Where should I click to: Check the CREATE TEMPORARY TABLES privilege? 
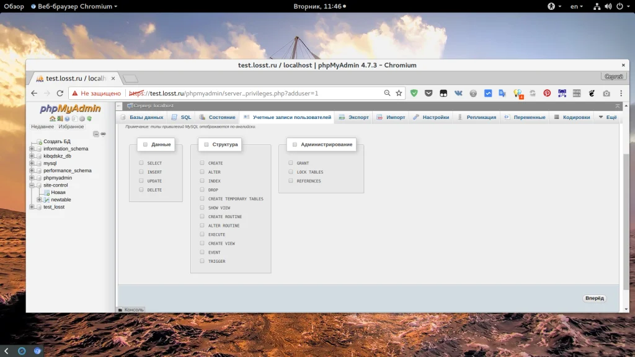(x=202, y=199)
